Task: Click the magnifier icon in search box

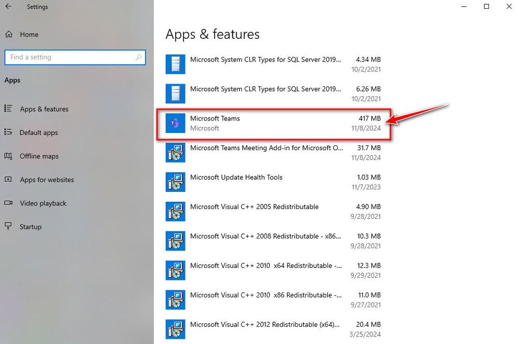Action: 139,57
